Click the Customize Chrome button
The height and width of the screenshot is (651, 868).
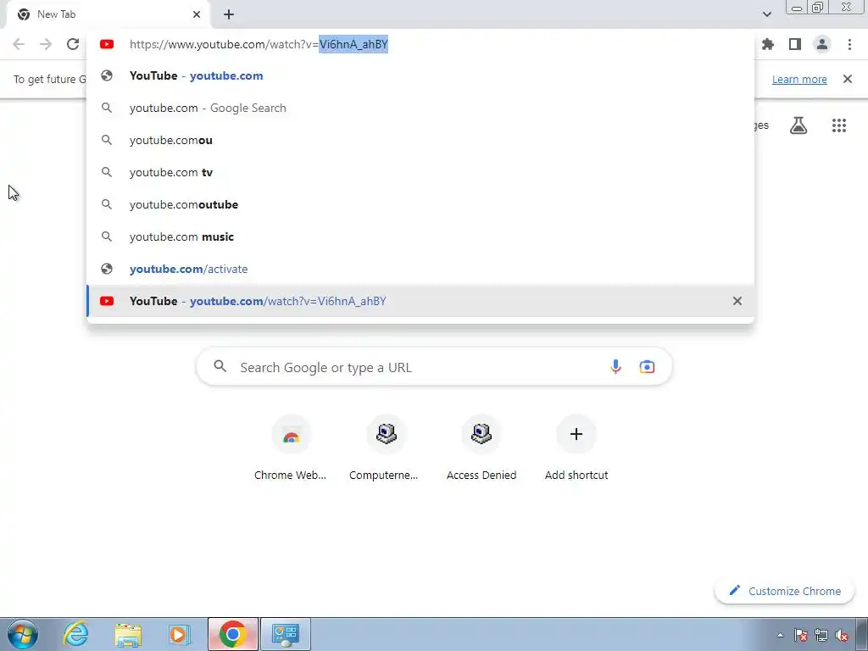point(784,591)
